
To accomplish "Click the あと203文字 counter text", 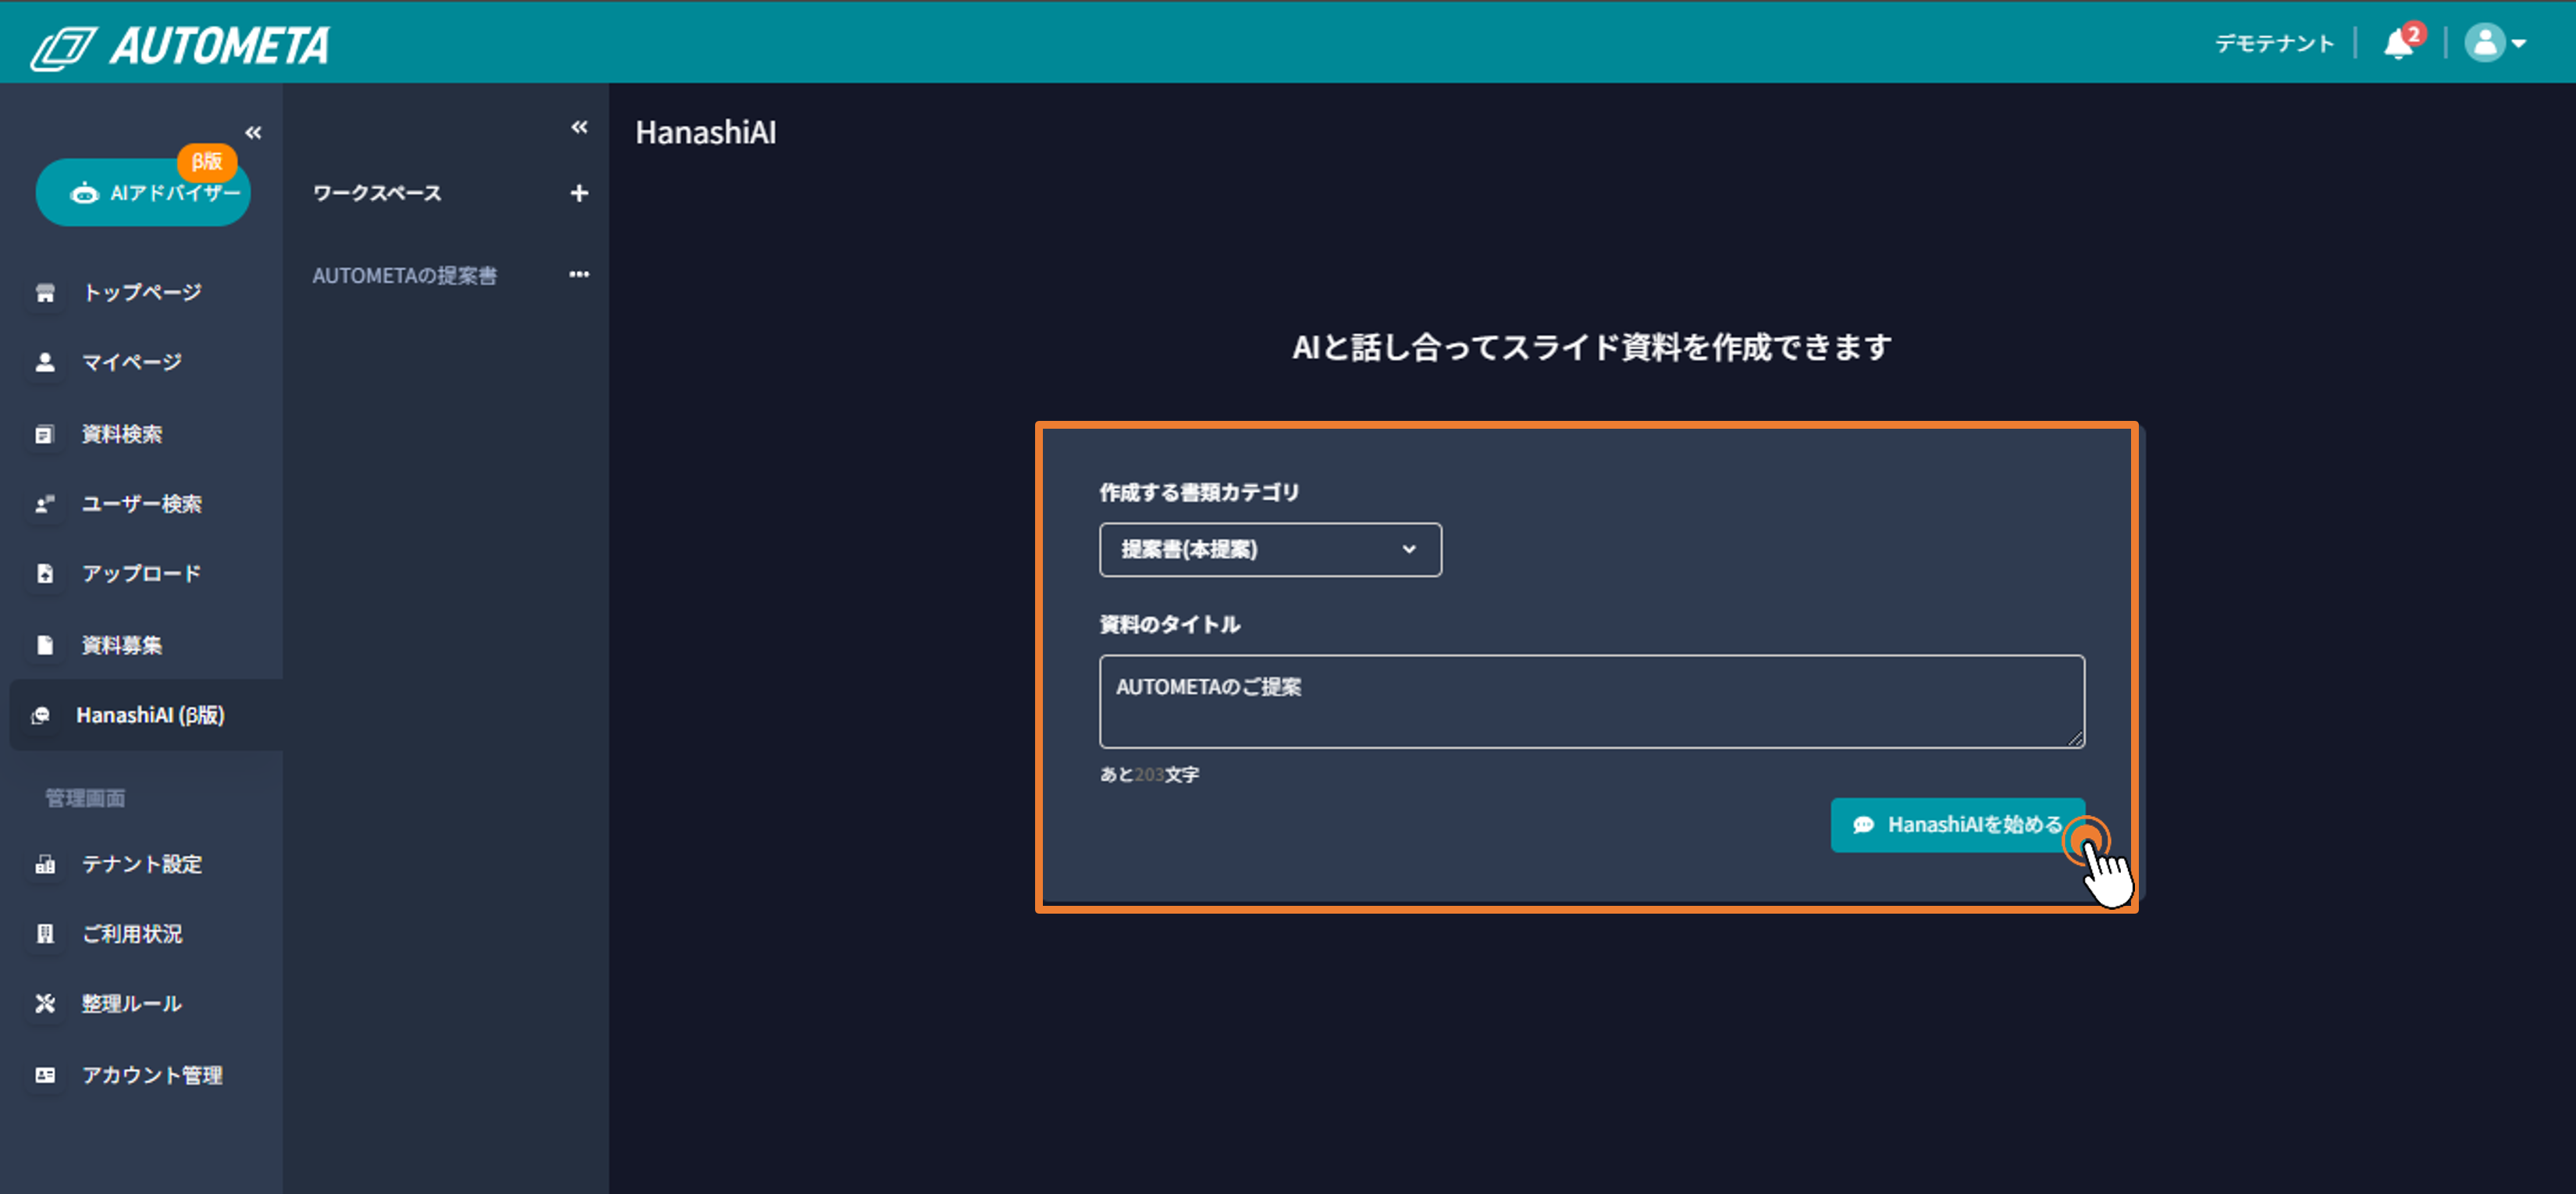I will coord(1149,774).
